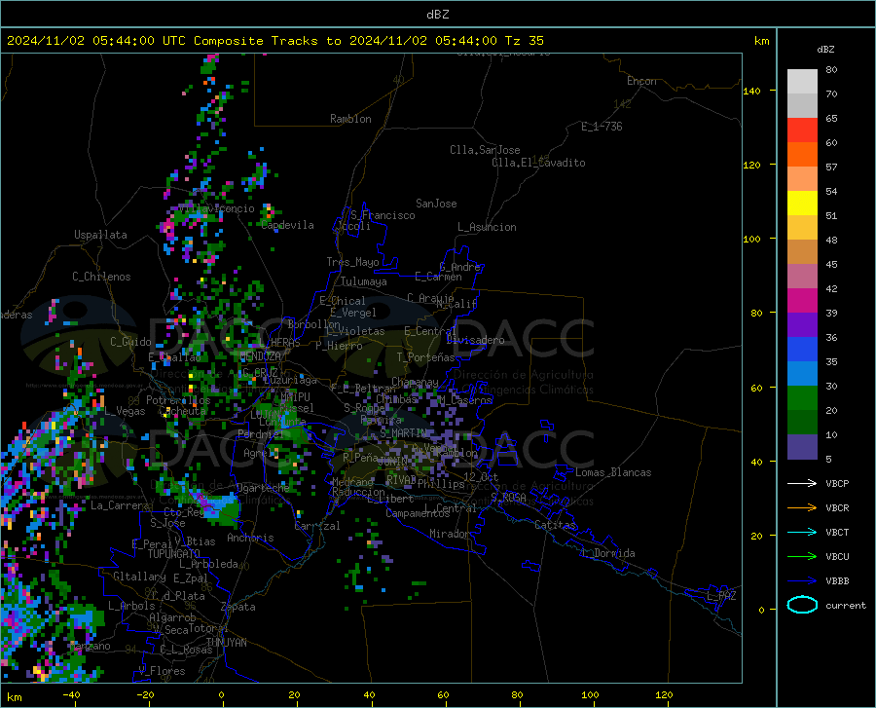
Task: Click the Villavicencio map label
Action: point(216,208)
